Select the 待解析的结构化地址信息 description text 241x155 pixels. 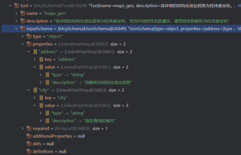(108, 82)
